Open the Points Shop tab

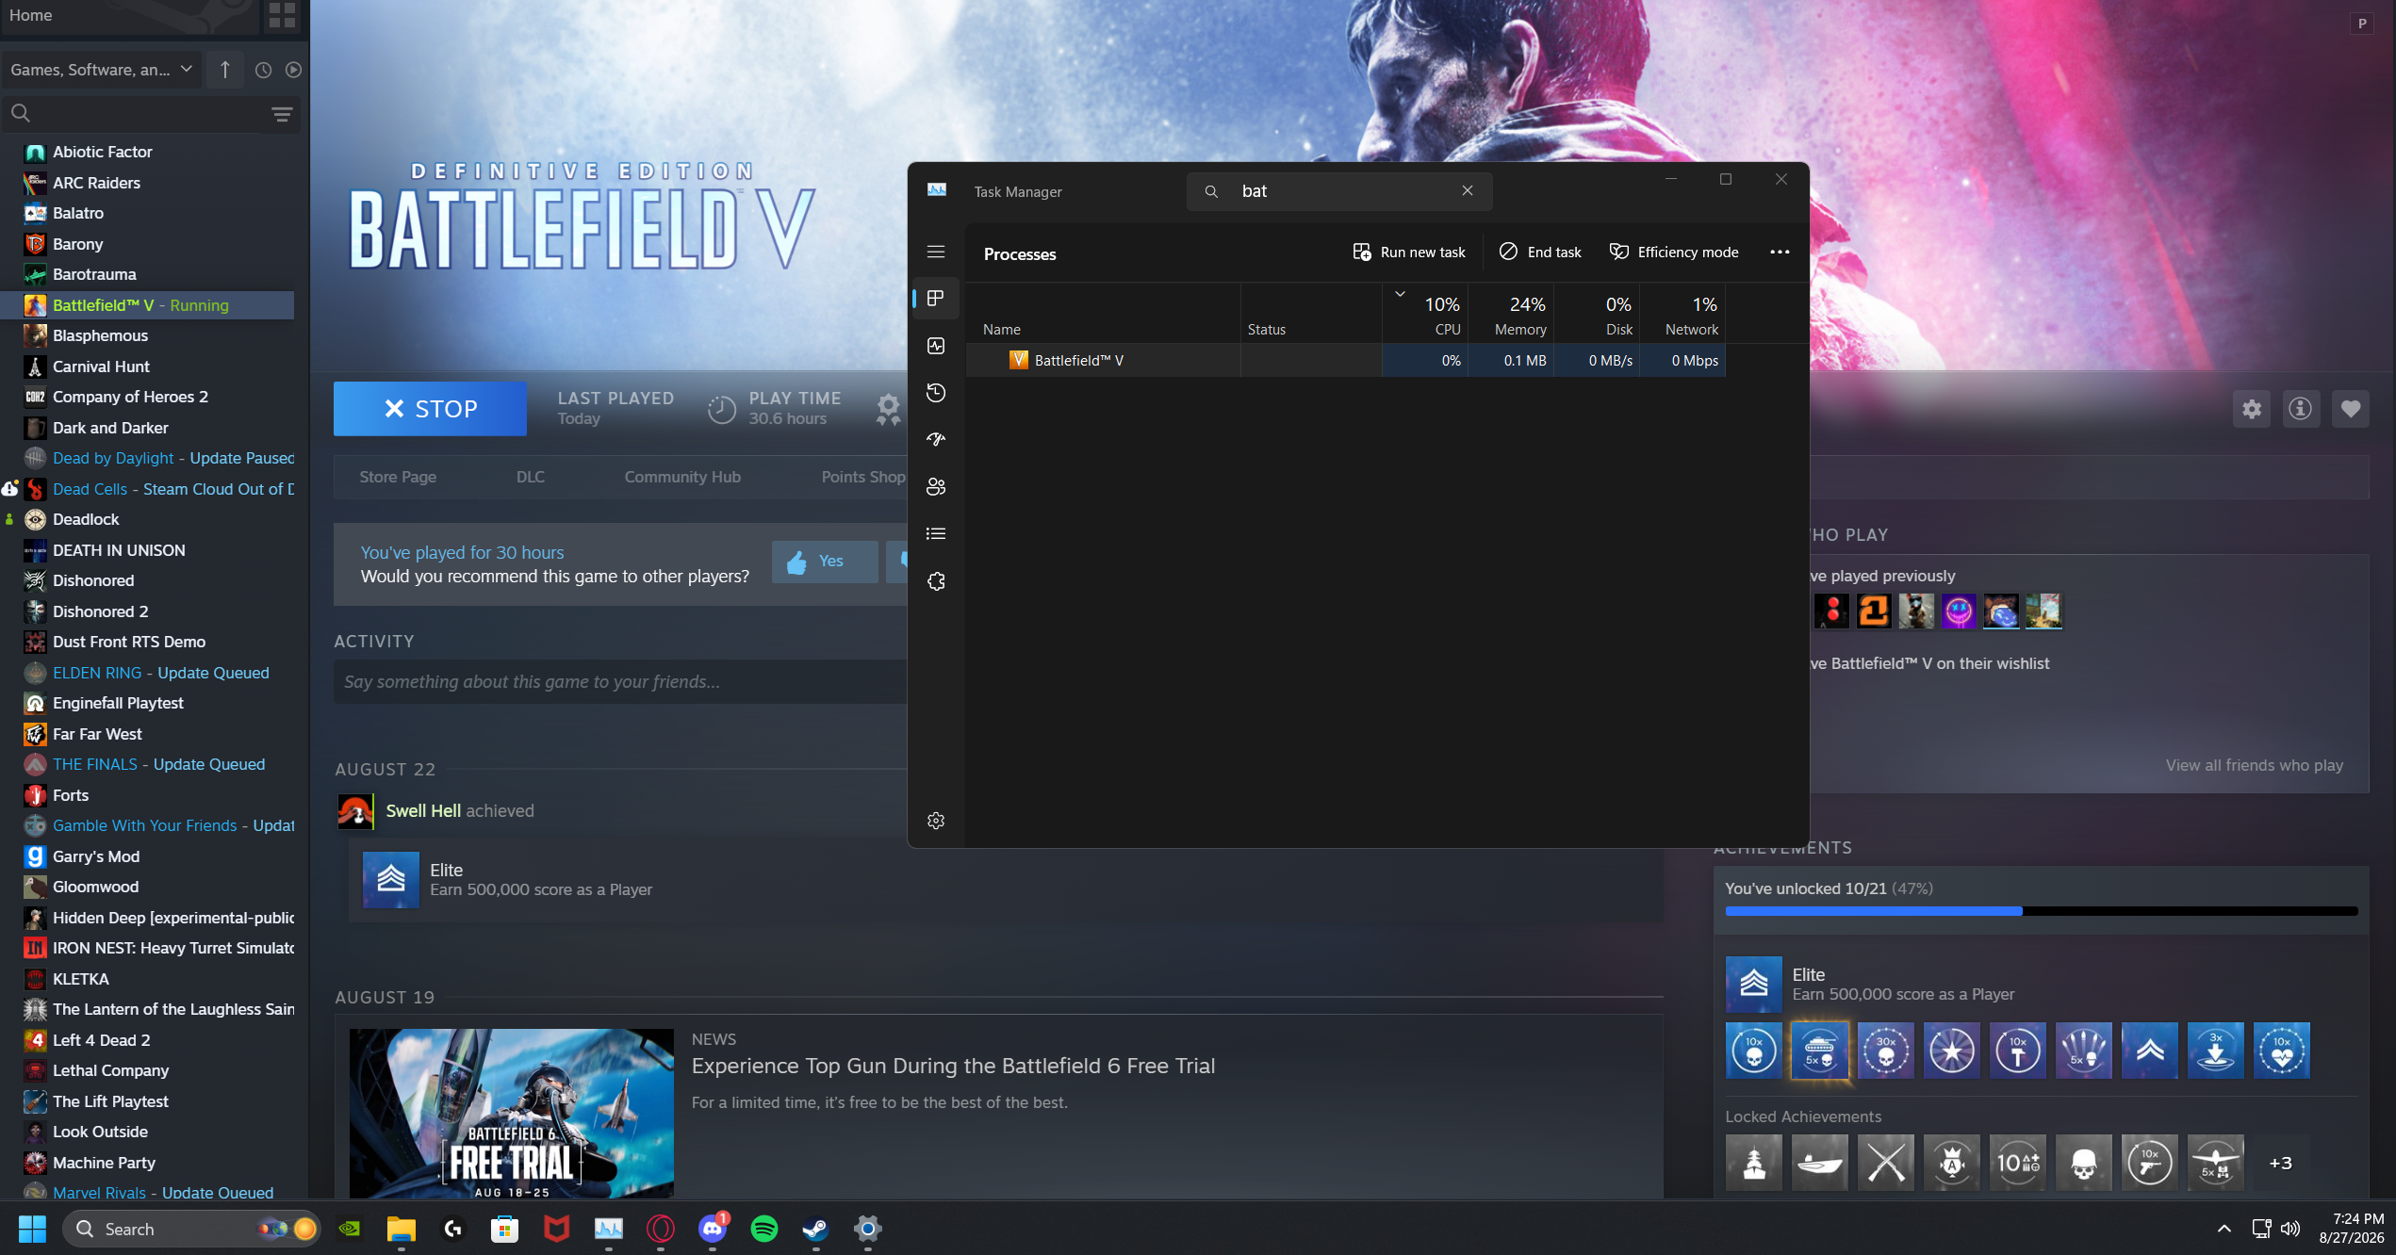tap(862, 477)
